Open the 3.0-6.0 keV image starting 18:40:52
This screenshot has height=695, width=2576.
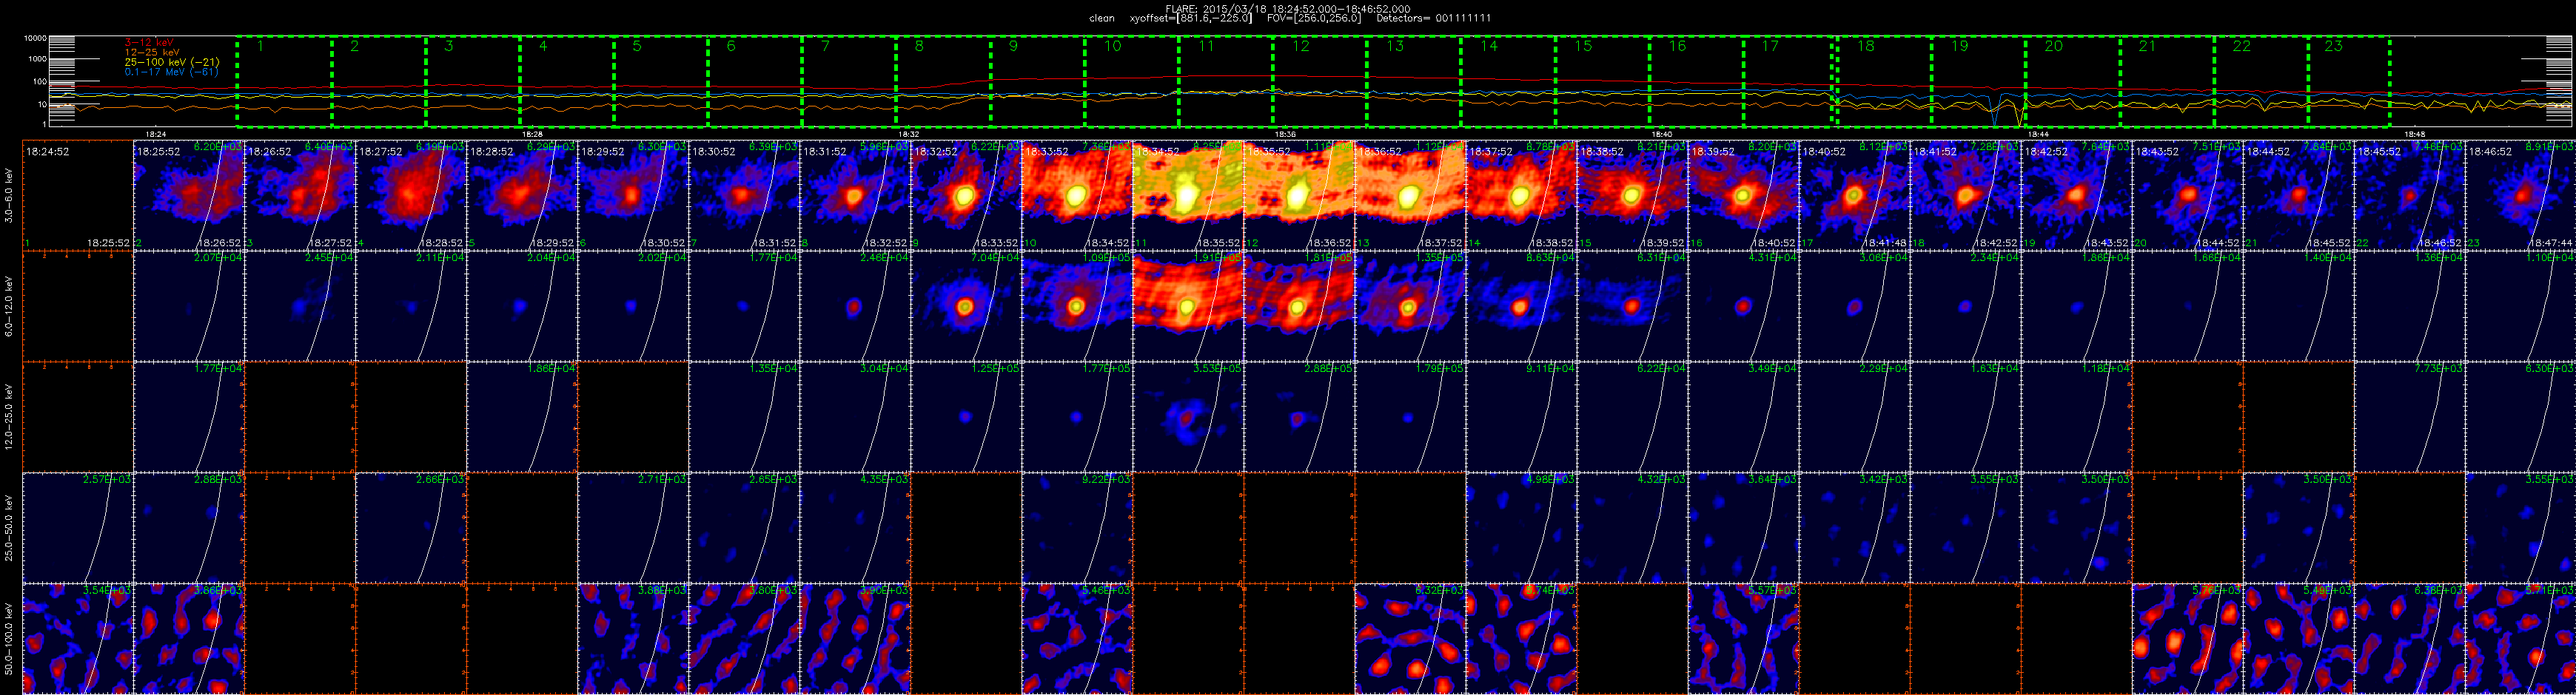point(1854,196)
